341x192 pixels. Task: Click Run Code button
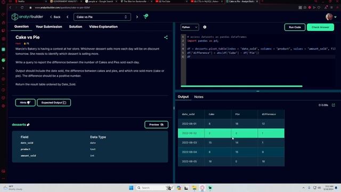pos(295,27)
